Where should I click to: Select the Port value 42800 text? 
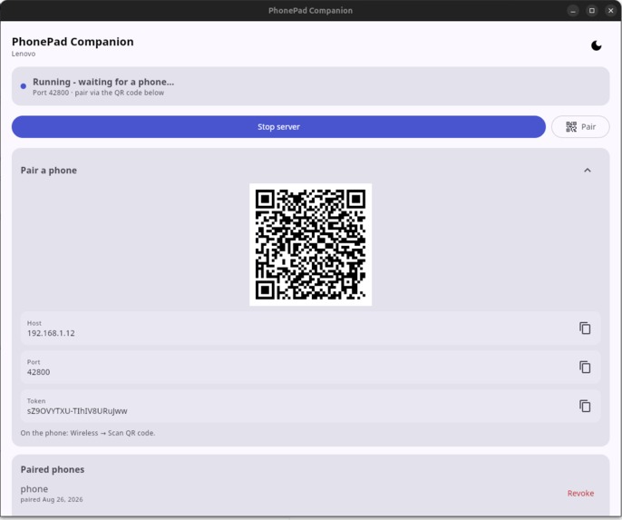point(38,372)
